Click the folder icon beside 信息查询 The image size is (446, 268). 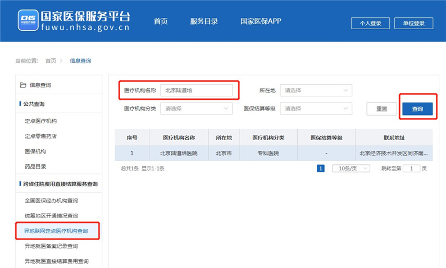(23, 85)
